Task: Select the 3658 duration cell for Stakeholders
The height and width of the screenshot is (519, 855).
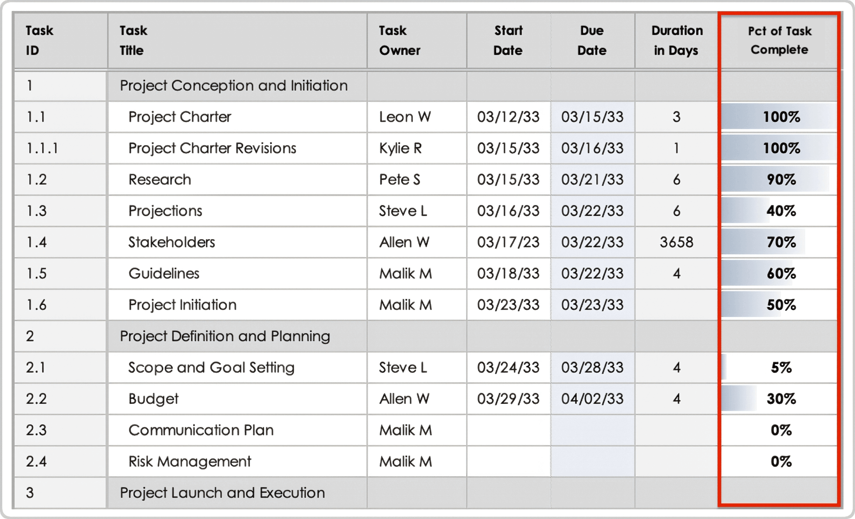Action: click(x=676, y=242)
